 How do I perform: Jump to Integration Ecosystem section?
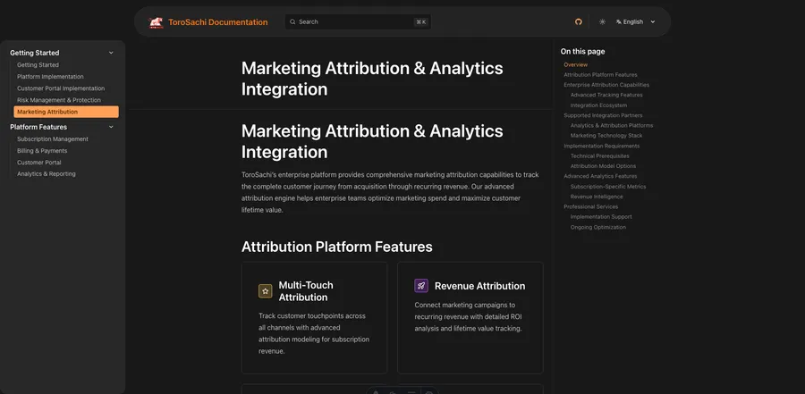(x=598, y=105)
